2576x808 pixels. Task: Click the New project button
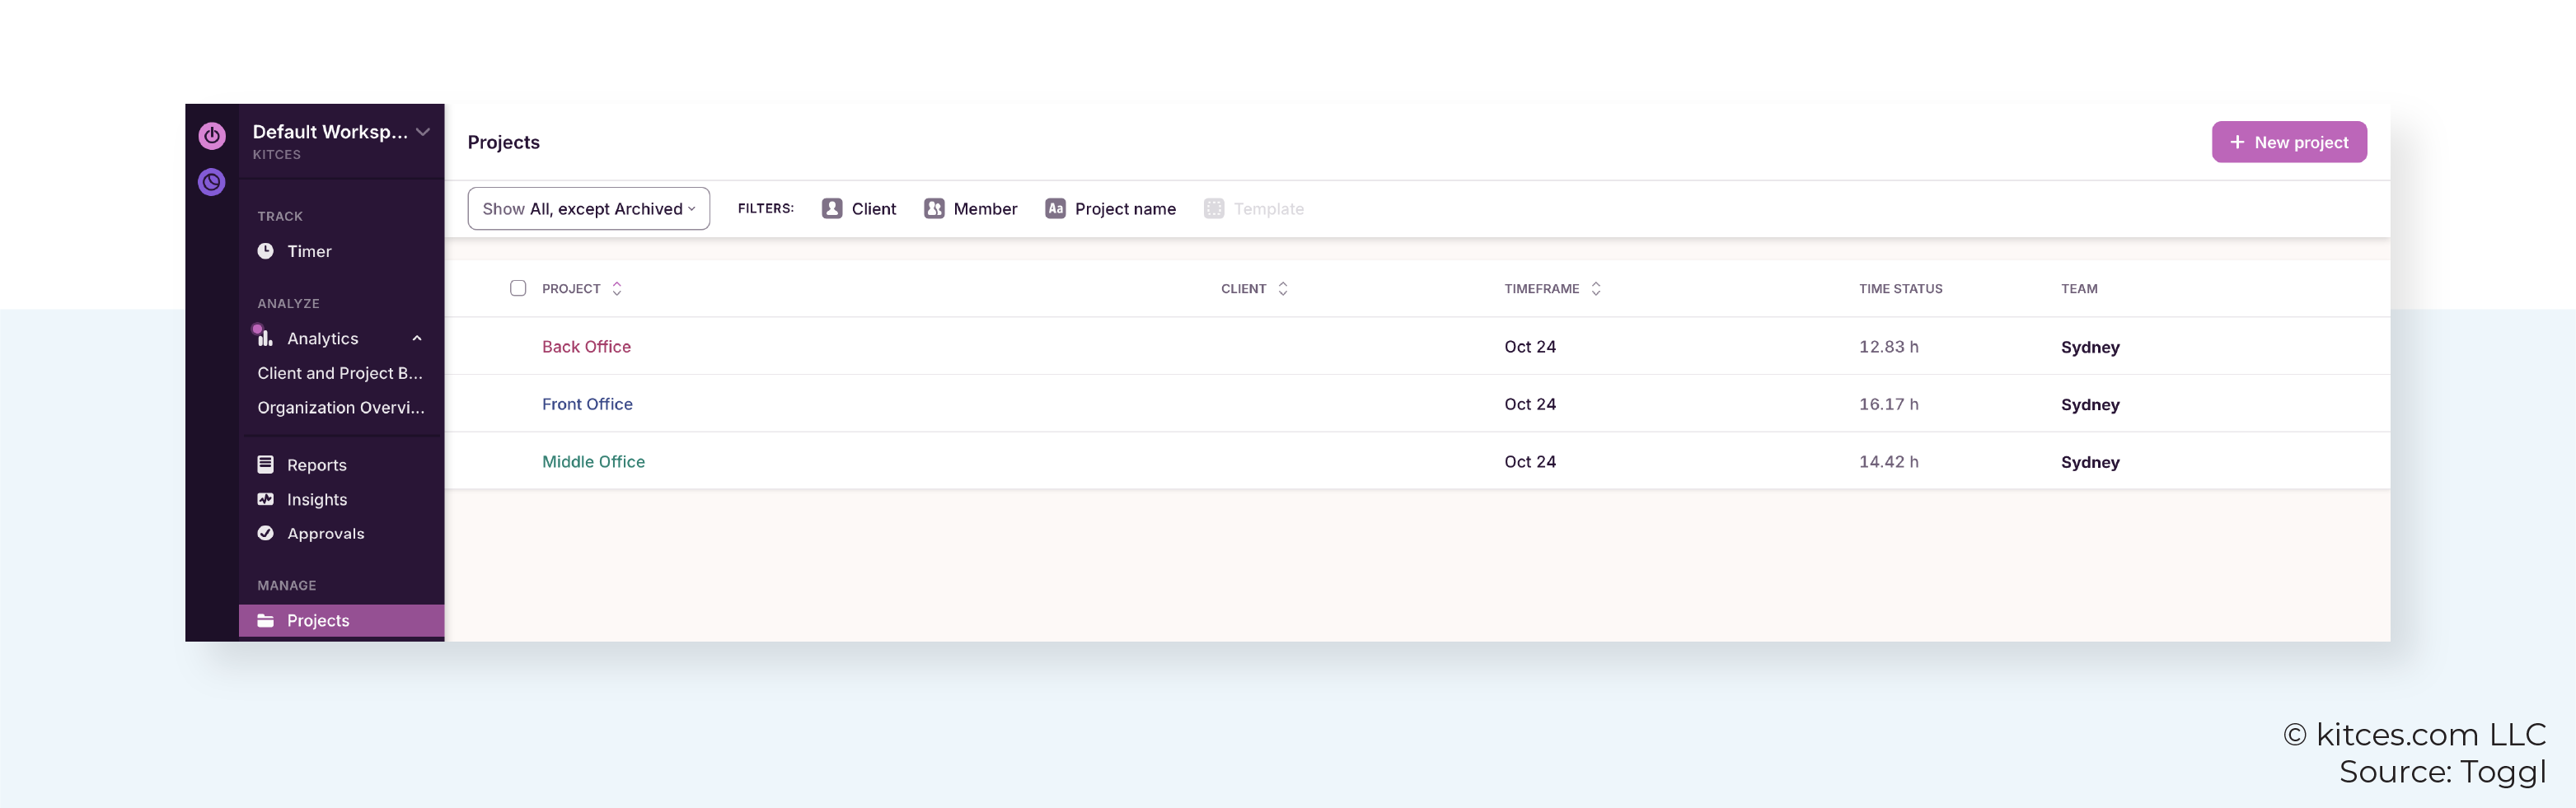coord(2289,142)
